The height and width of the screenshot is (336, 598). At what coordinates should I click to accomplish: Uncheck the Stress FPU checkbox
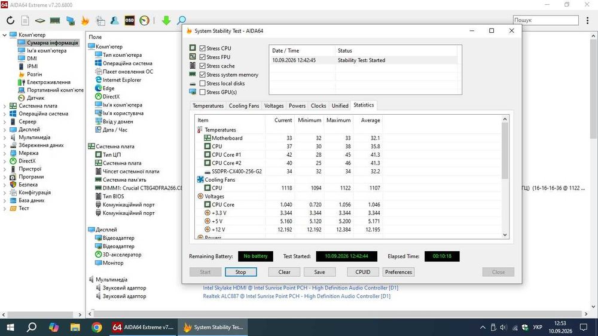tap(203, 57)
